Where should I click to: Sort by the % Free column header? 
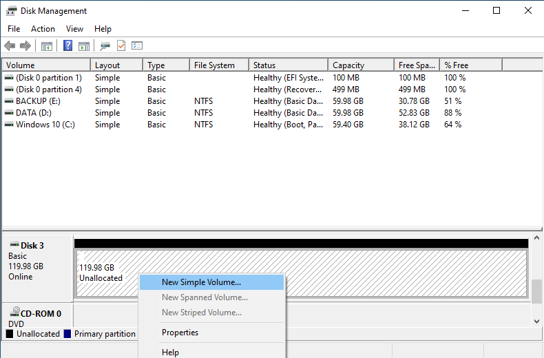pyautogui.click(x=471, y=65)
